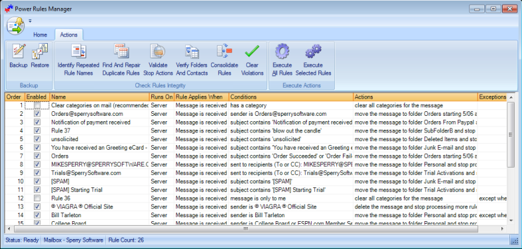Click the Conditions column header
The height and width of the screenshot is (249, 522).
pyautogui.click(x=291, y=97)
